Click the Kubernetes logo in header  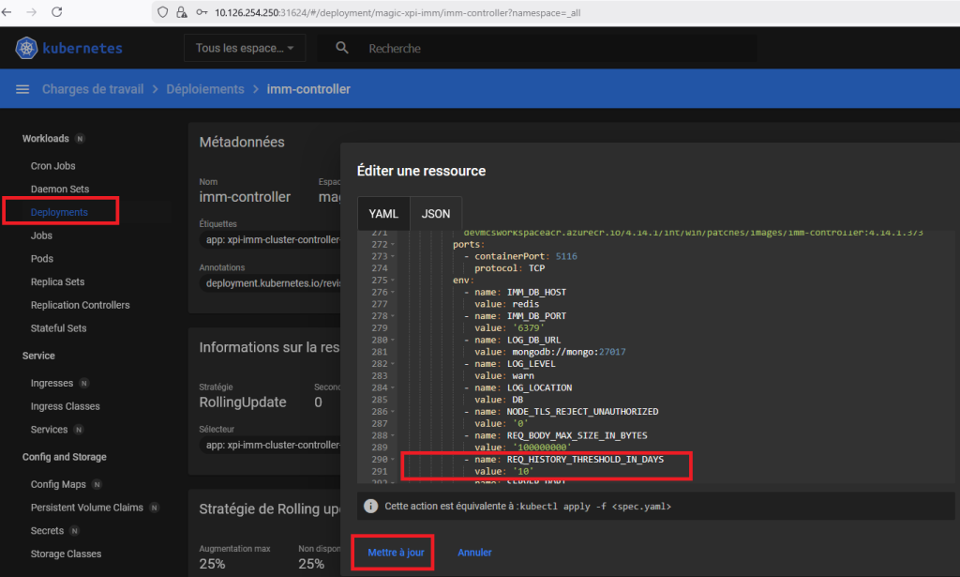click(x=25, y=48)
